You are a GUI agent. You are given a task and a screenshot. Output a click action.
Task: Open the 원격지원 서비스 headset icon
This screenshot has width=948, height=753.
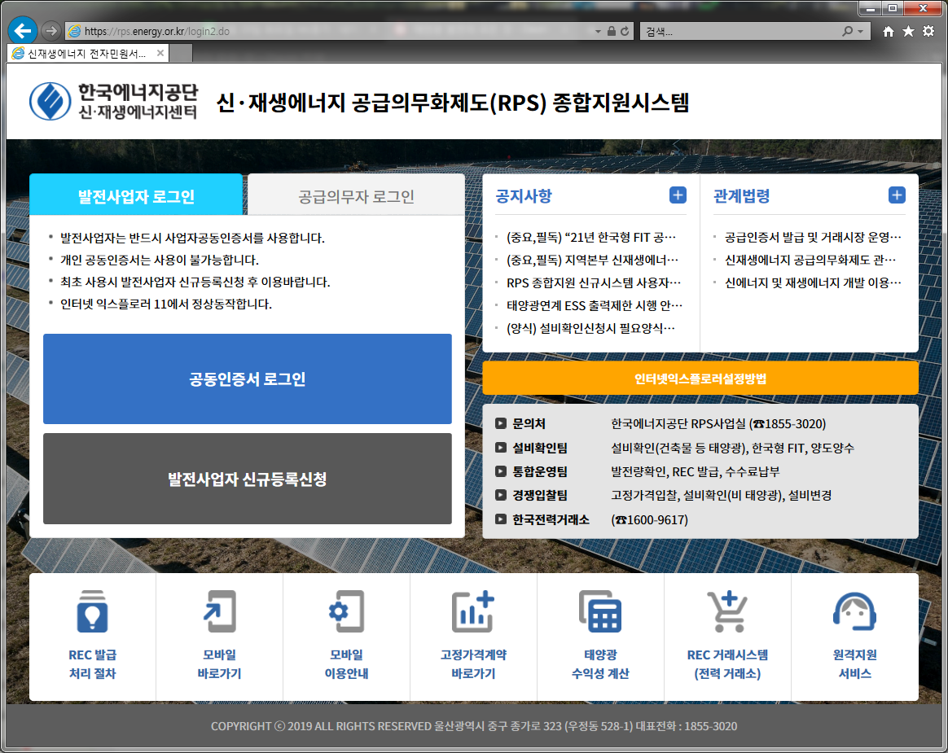tap(854, 611)
